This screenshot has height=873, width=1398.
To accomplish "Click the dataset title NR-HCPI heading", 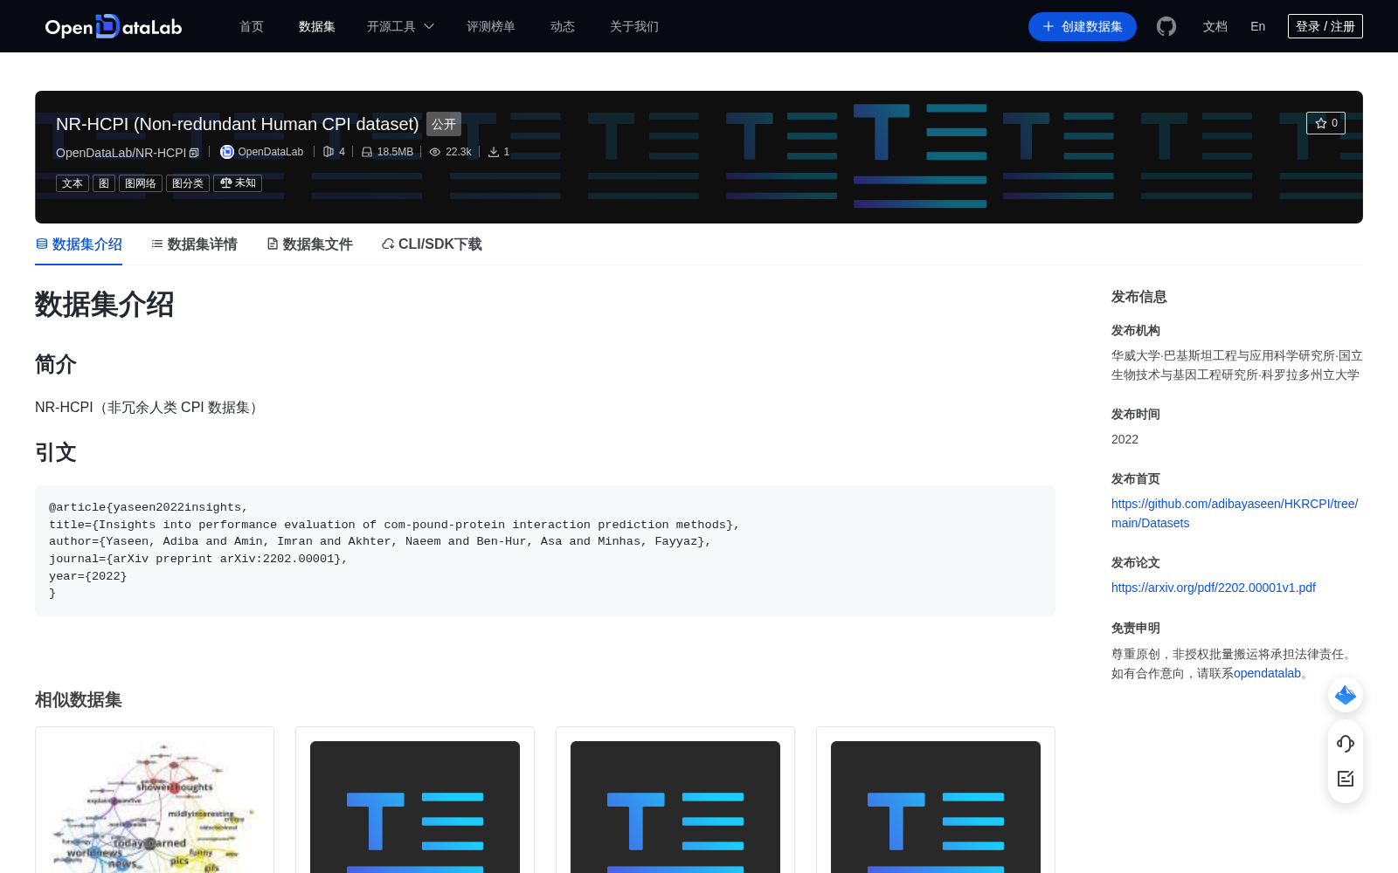I will coord(238,124).
